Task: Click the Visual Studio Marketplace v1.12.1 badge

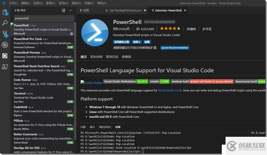Action: [x=126, y=82]
